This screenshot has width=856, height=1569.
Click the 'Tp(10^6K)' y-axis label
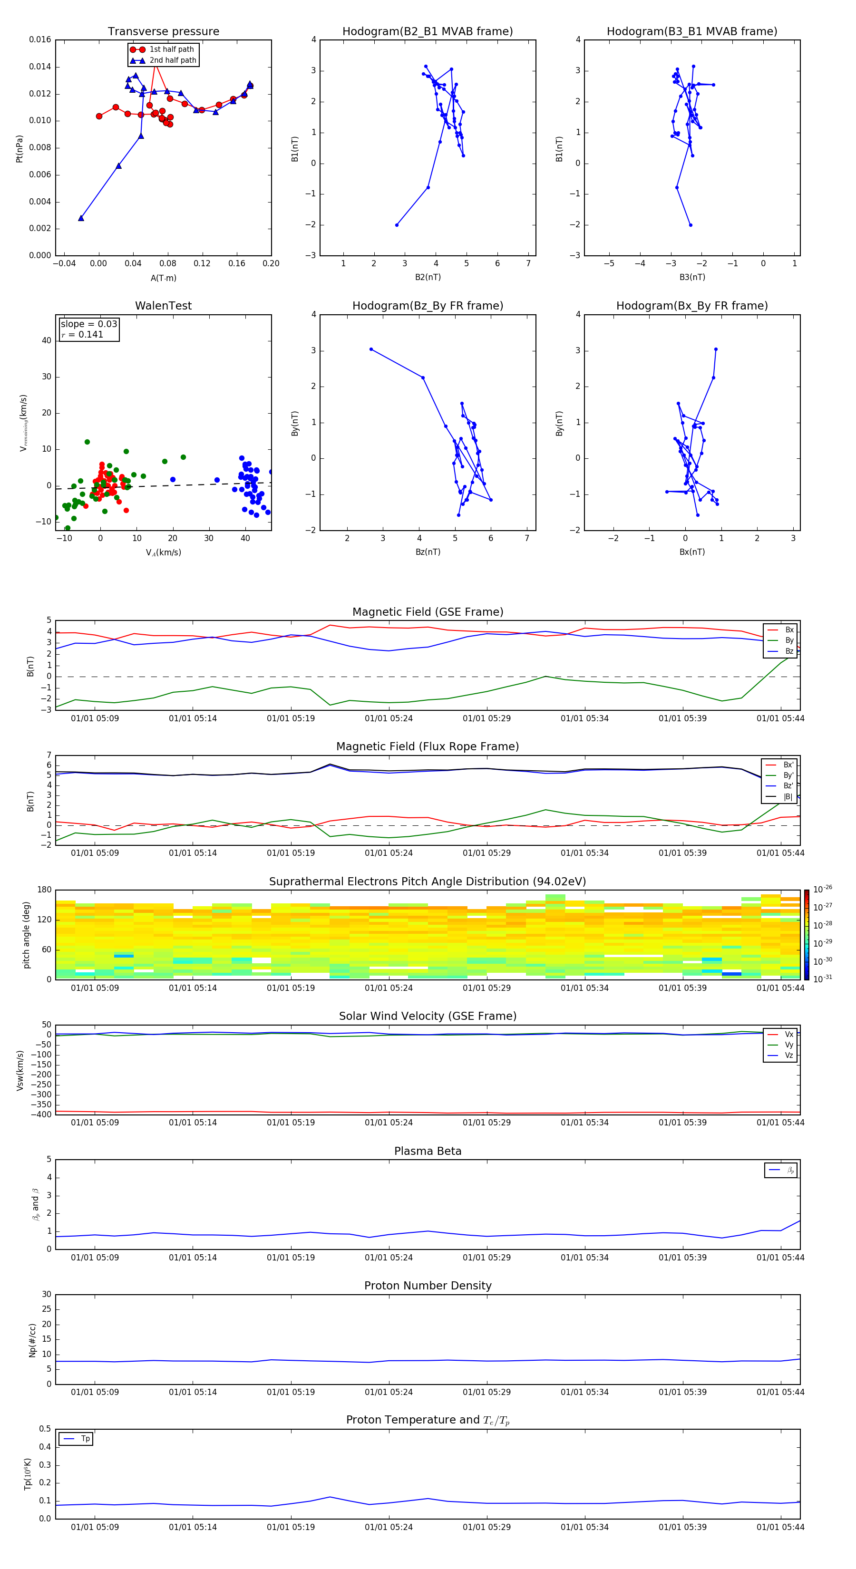(x=28, y=1474)
